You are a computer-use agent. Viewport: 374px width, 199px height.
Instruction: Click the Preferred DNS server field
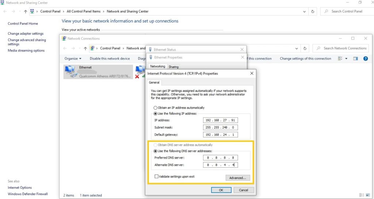pos(220,157)
